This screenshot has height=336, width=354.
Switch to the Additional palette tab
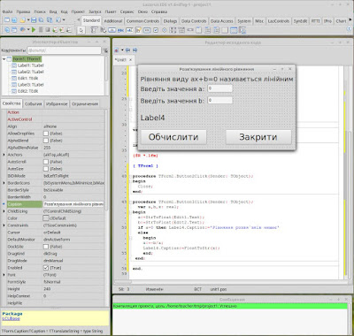tap(113, 21)
